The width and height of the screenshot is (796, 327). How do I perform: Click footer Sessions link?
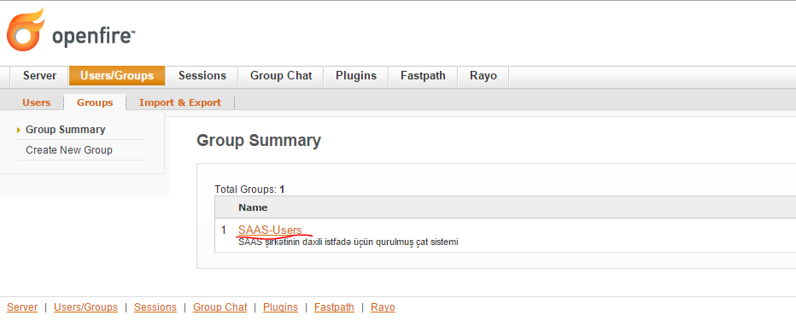[x=155, y=307]
